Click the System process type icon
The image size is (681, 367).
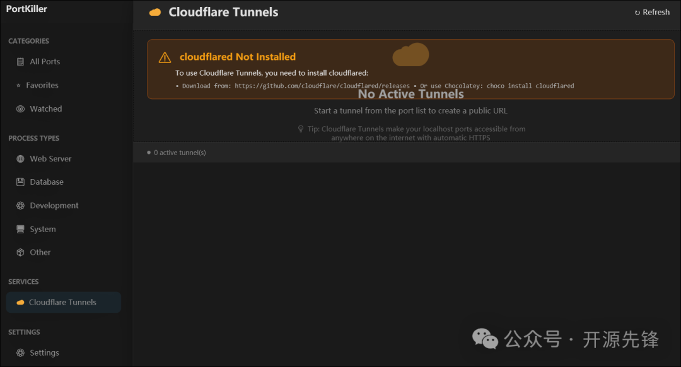(x=20, y=228)
